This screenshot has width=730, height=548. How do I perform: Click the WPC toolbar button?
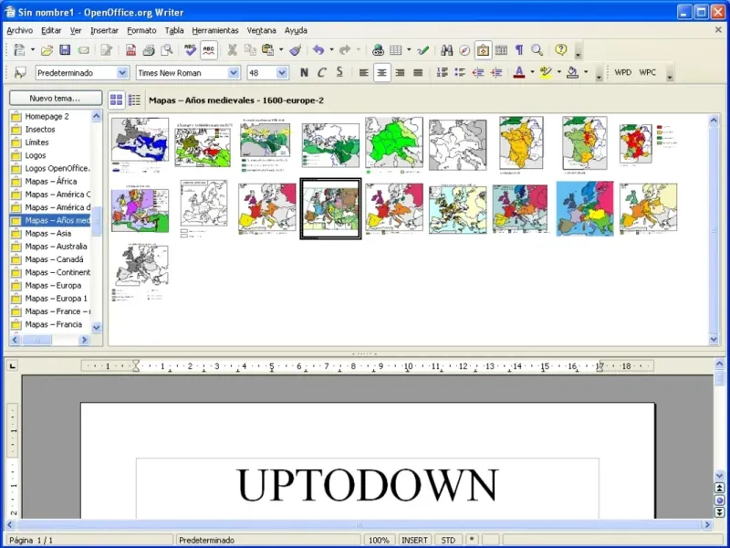tap(647, 72)
